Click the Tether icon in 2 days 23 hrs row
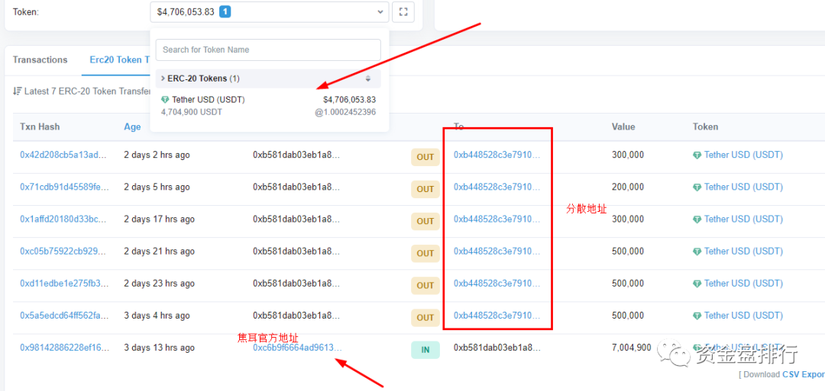Image resolution: width=825 pixels, height=391 pixels. (x=697, y=284)
